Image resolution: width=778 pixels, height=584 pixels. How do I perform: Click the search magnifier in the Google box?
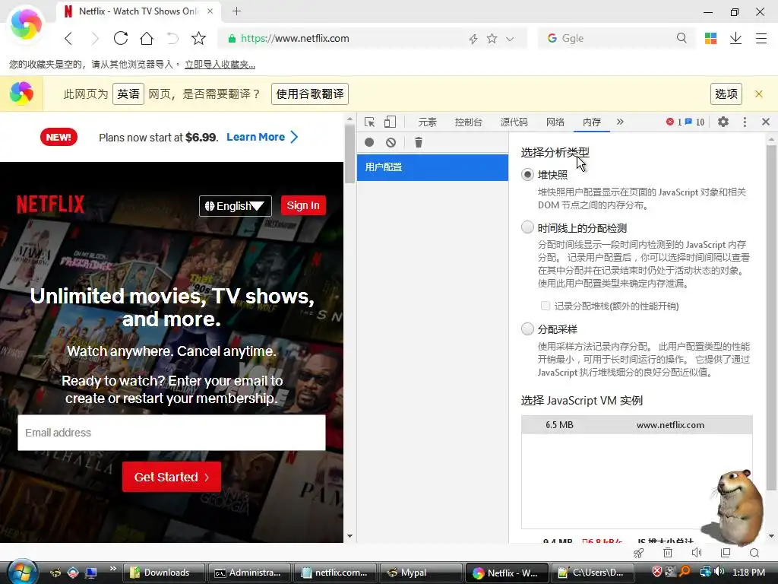coord(682,38)
